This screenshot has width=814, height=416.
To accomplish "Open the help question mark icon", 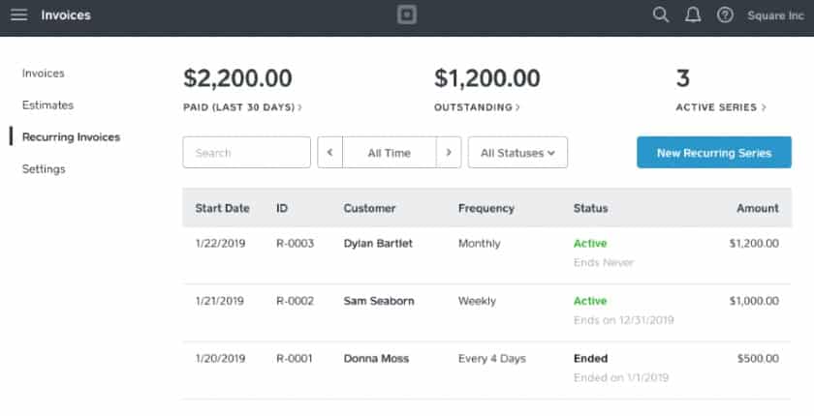I will click(725, 15).
